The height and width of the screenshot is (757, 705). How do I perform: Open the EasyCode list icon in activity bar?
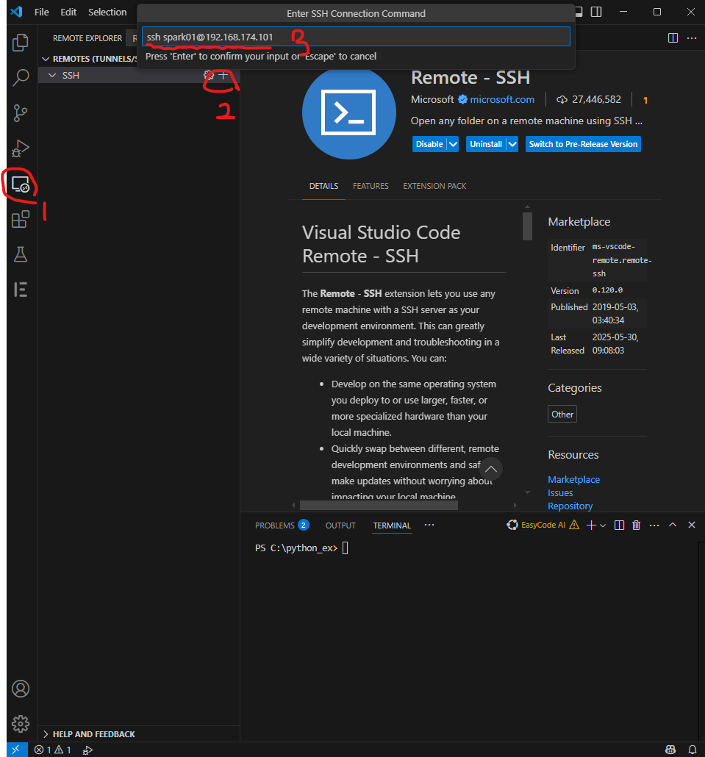click(x=21, y=290)
